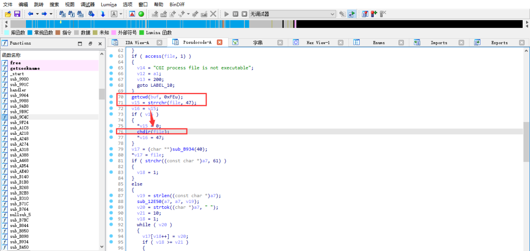Open the 无调试器 debugger selection dropdown
This screenshot has width=530, height=251.
(292, 14)
